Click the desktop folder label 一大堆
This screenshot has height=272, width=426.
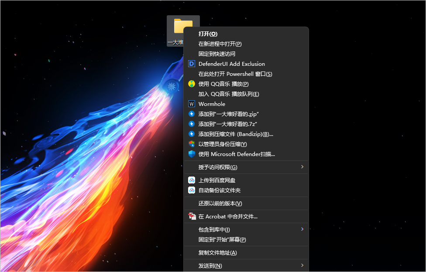(175, 42)
